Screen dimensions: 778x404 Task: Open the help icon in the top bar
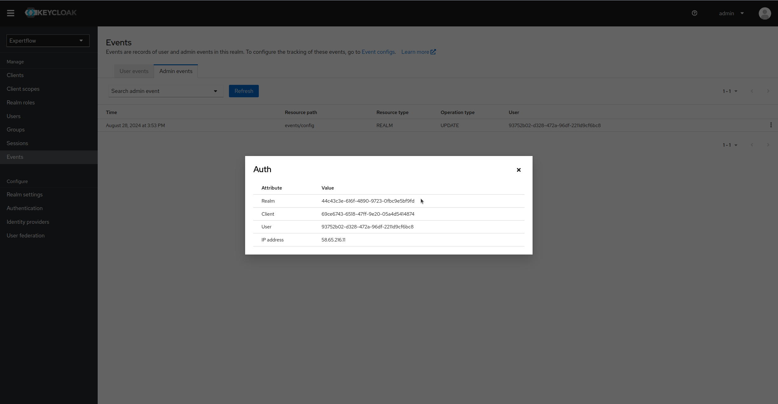[694, 13]
